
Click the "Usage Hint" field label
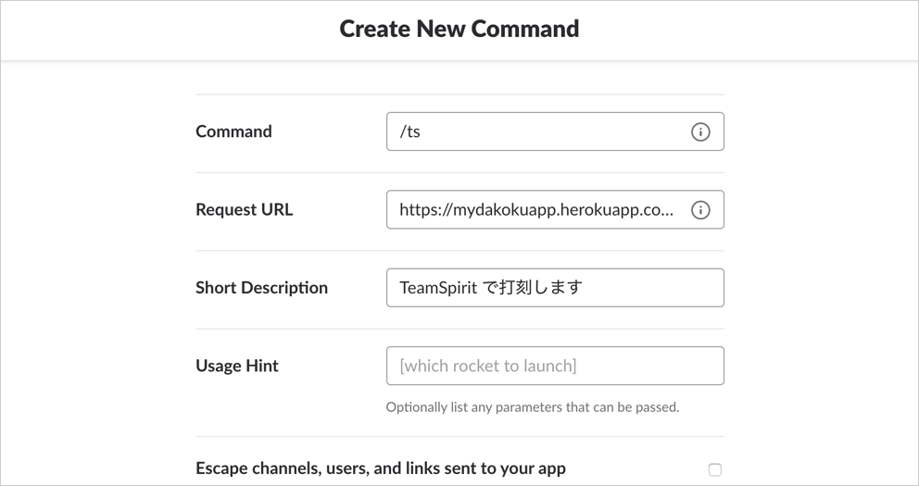coord(236,366)
